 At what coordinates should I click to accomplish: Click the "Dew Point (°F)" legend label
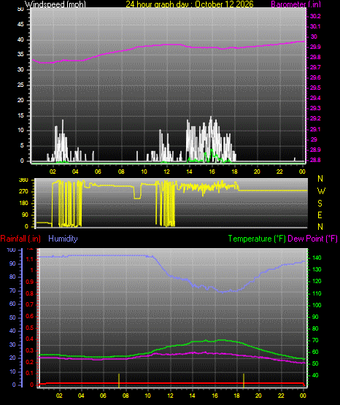click(312, 239)
